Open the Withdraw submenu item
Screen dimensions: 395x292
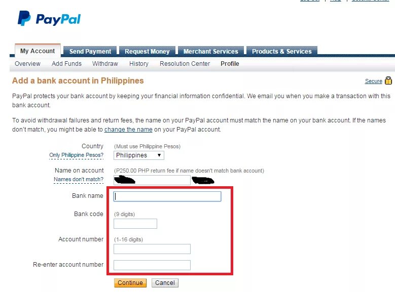[x=105, y=64]
